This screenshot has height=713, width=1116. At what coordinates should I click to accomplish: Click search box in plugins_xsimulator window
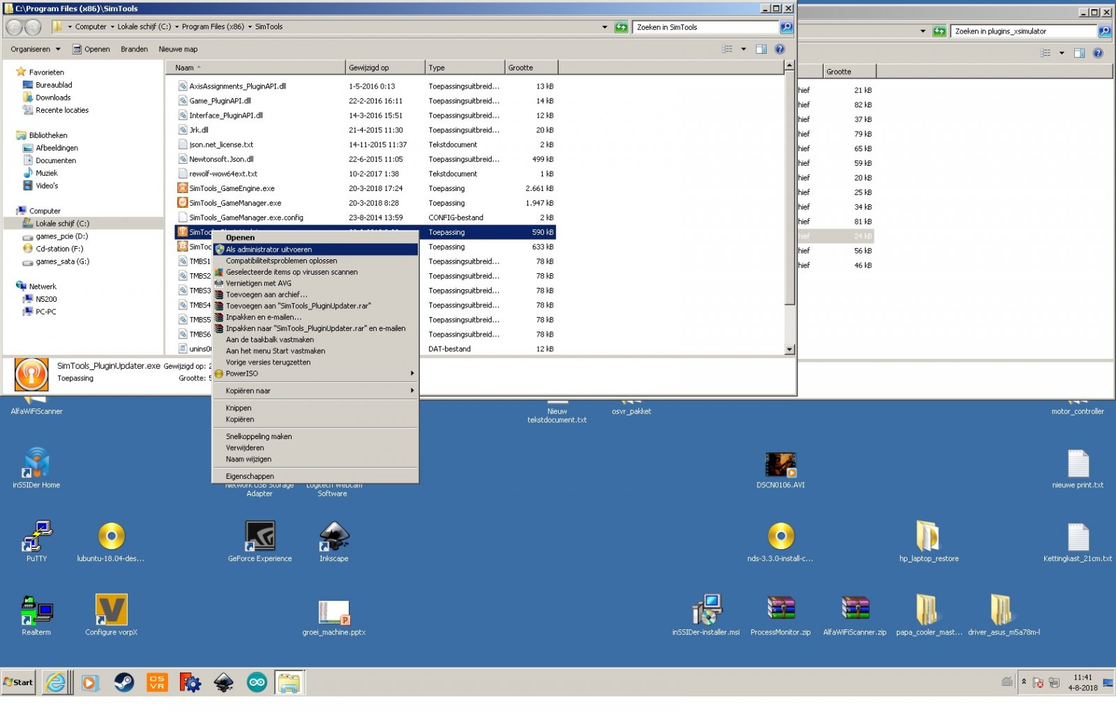(1024, 31)
